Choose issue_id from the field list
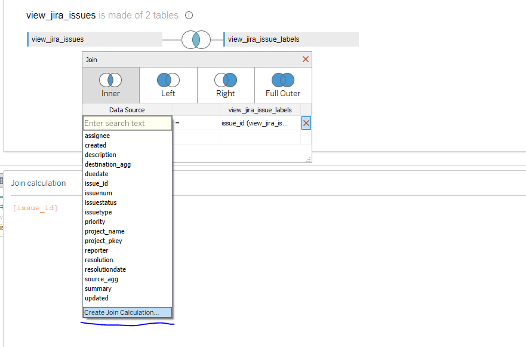 127,183
